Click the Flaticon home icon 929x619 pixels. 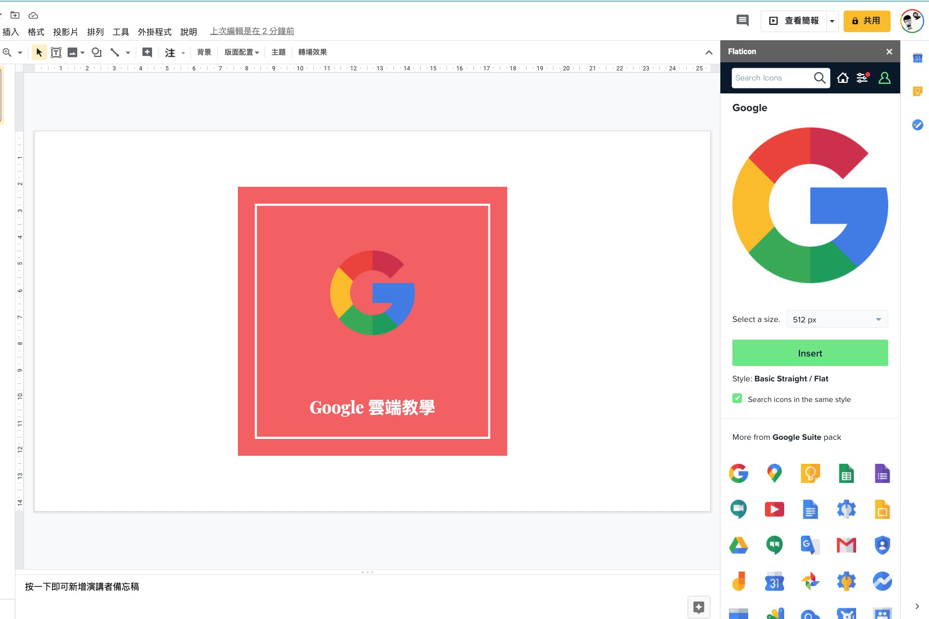tap(843, 78)
